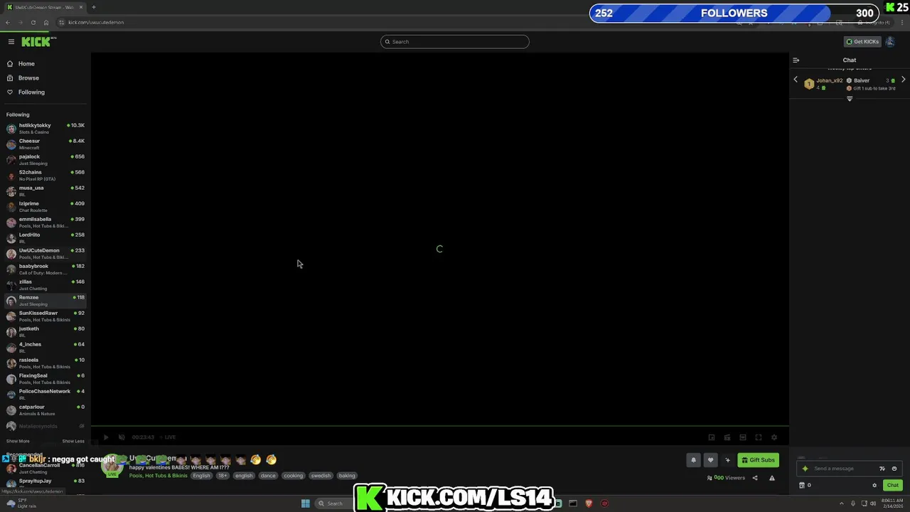Click Gift Subs button
The width and height of the screenshot is (910, 512).
click(x=759, y=460)
